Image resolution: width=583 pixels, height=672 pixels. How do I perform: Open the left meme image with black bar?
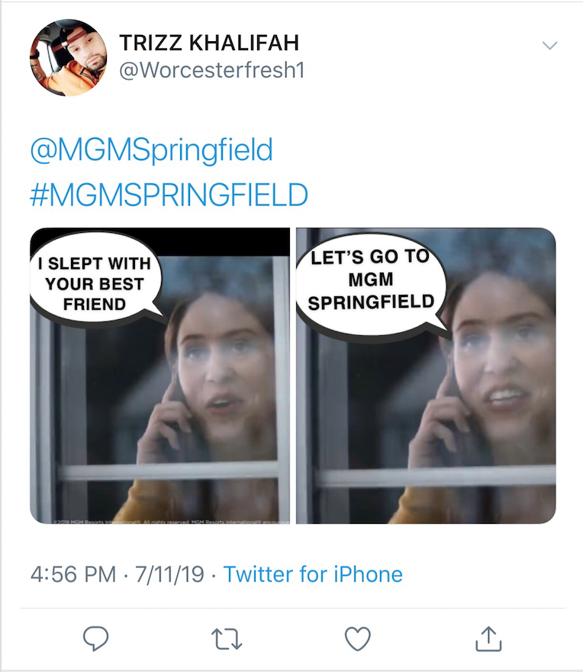pos(159,376)
